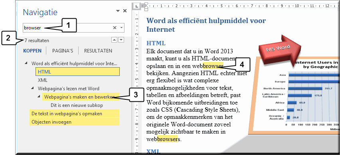The height and width of the screenshot is (155, 340).
Task: Click the search box containing 'browser'
Action: [74, 28]
